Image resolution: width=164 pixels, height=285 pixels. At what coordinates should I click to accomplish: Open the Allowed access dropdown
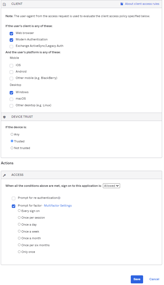[x=111, y=186]
